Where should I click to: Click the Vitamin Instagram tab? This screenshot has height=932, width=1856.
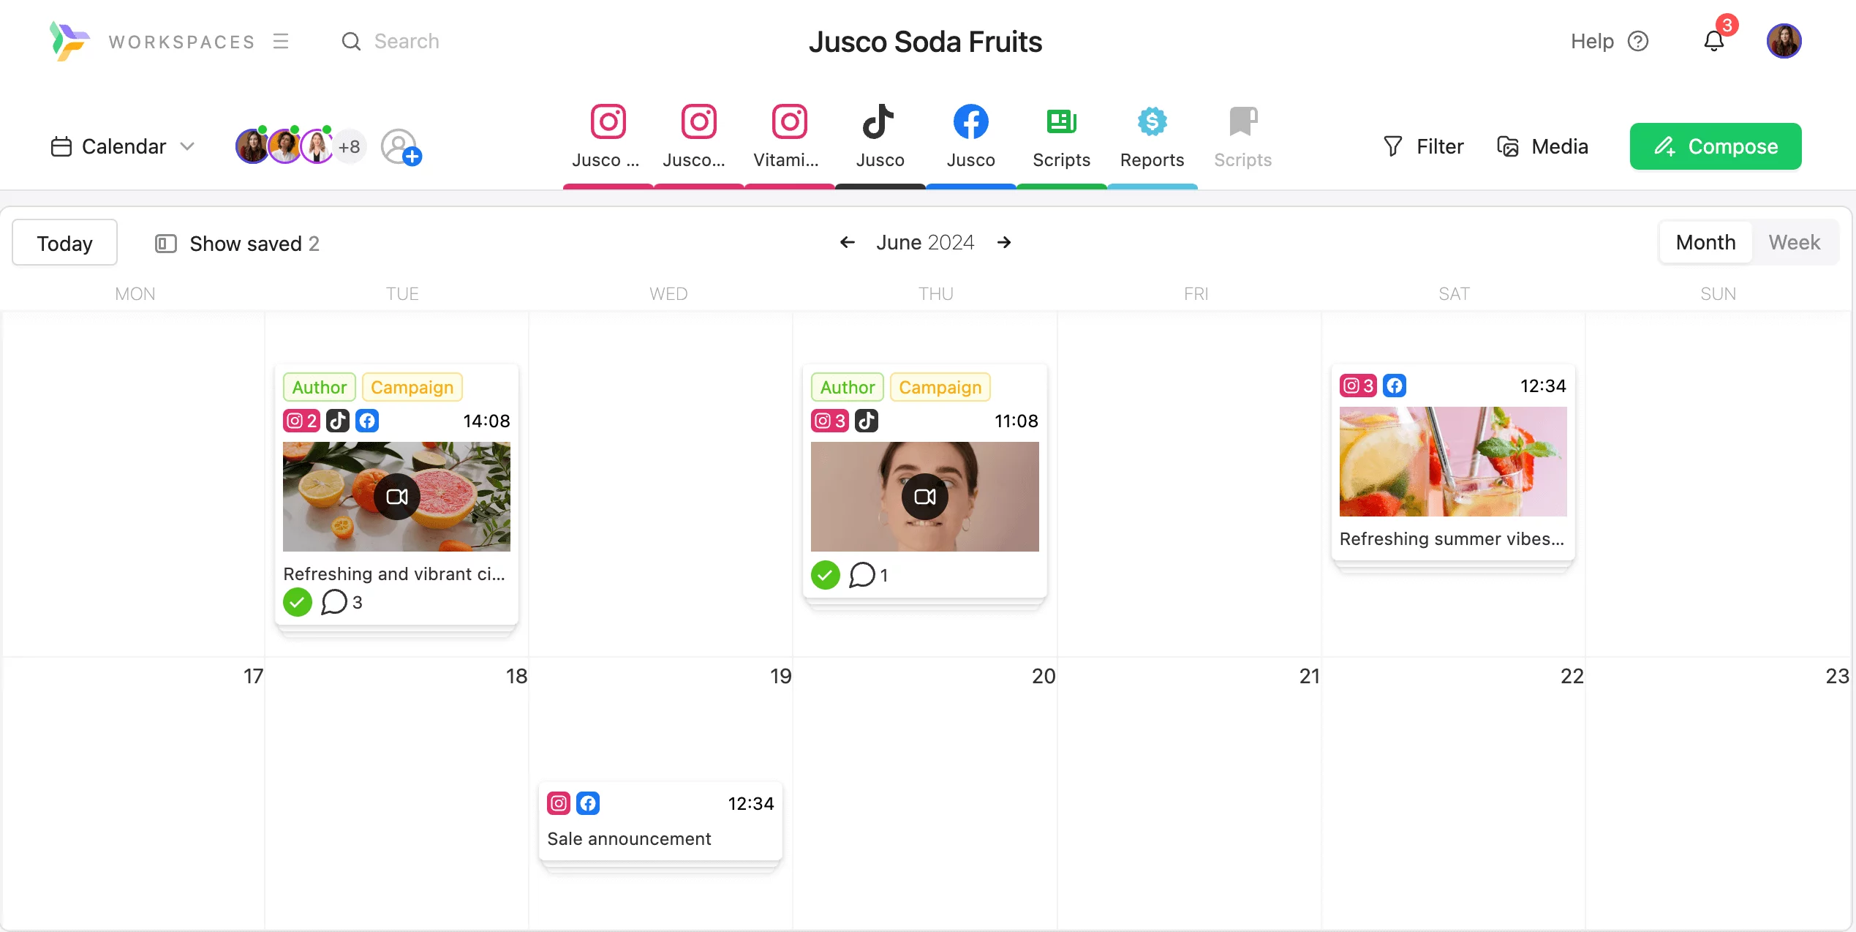789,135
